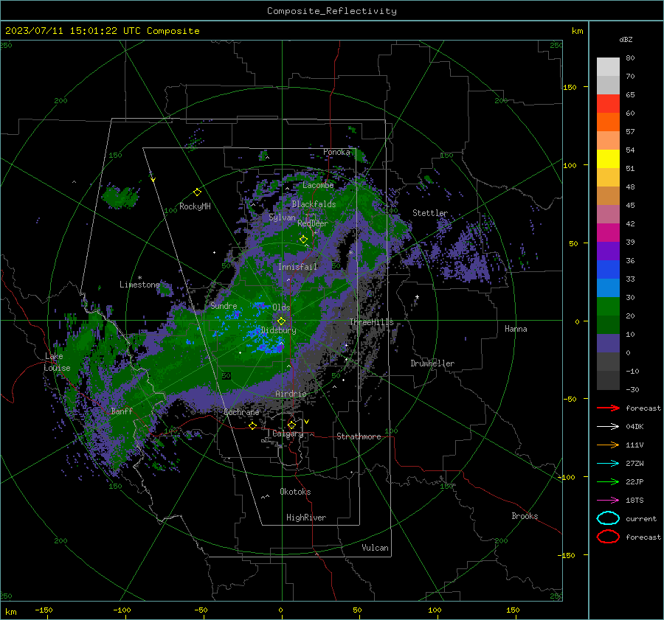Click the dBZ legend heading
664x620 pixels.
tap(626, 39)
